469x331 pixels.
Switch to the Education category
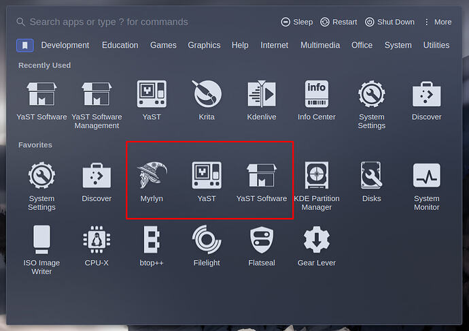point(120,45)
